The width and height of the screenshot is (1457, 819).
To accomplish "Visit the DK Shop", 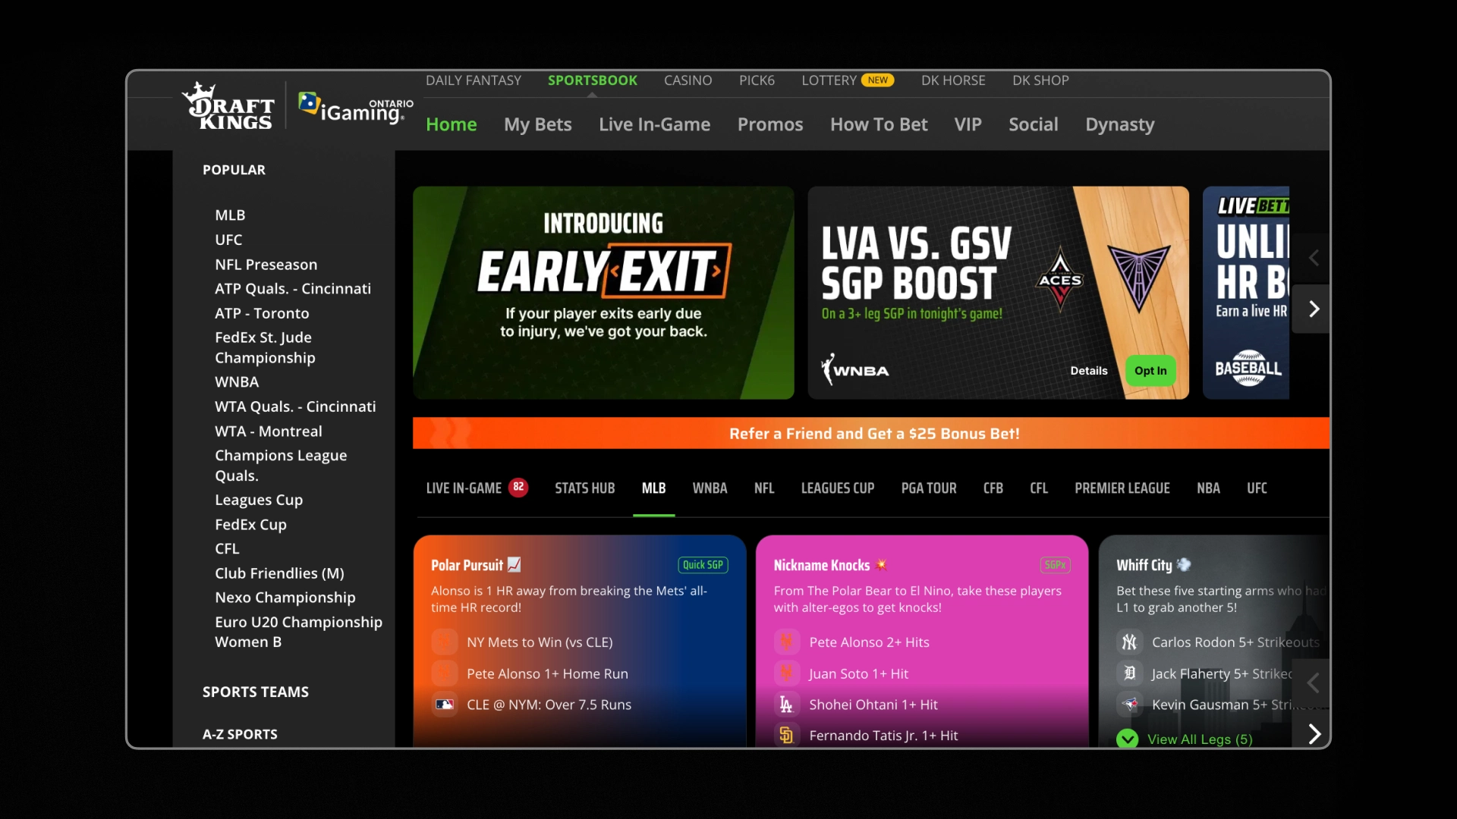I will [1040, 80].
